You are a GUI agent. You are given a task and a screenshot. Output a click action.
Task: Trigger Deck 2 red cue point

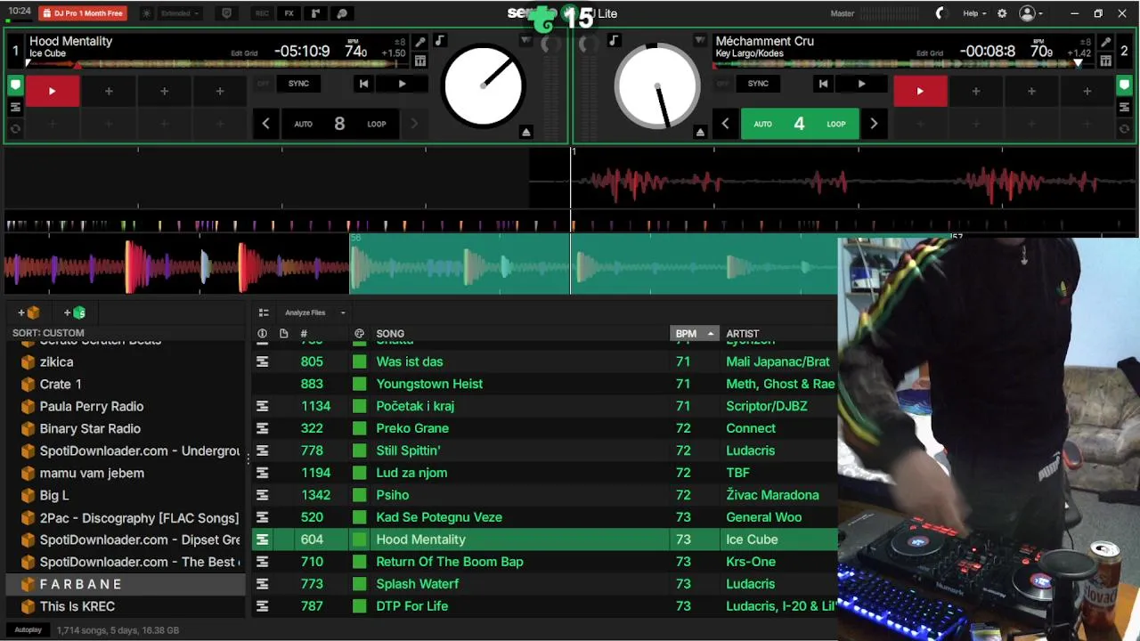(920, 91)
